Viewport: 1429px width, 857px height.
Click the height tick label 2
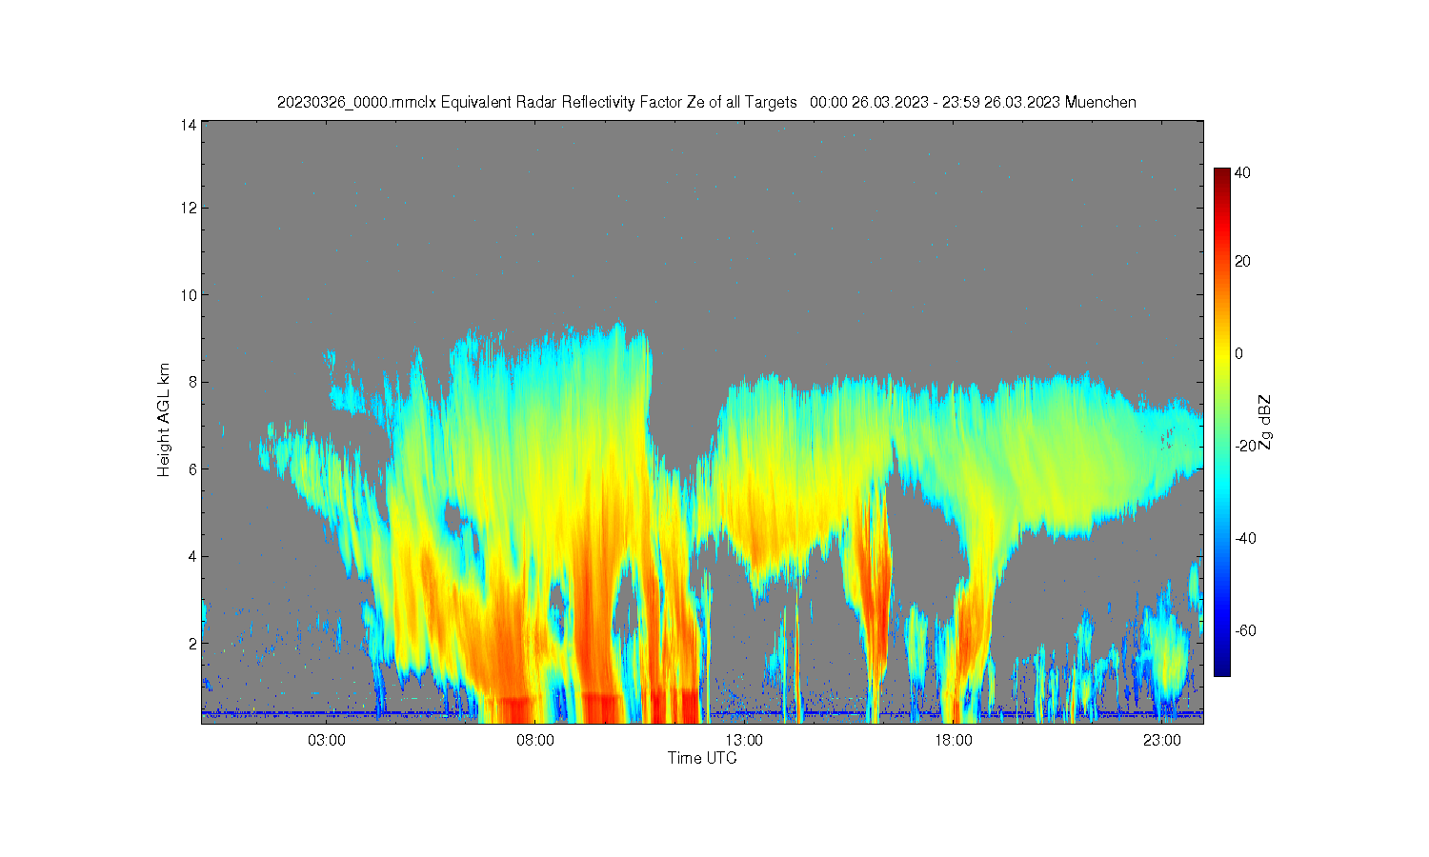pos(193,644)
